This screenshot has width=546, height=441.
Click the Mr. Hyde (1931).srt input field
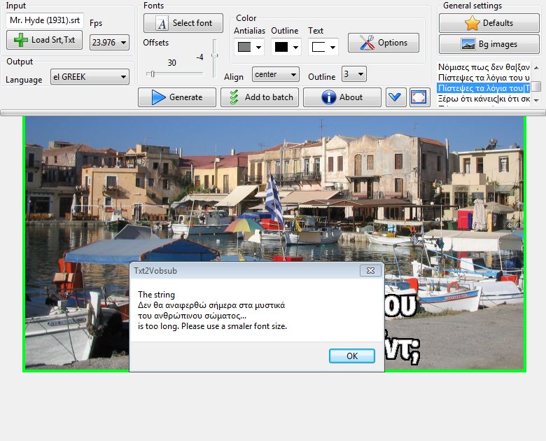pyautogui.click(x=45, y=20)
